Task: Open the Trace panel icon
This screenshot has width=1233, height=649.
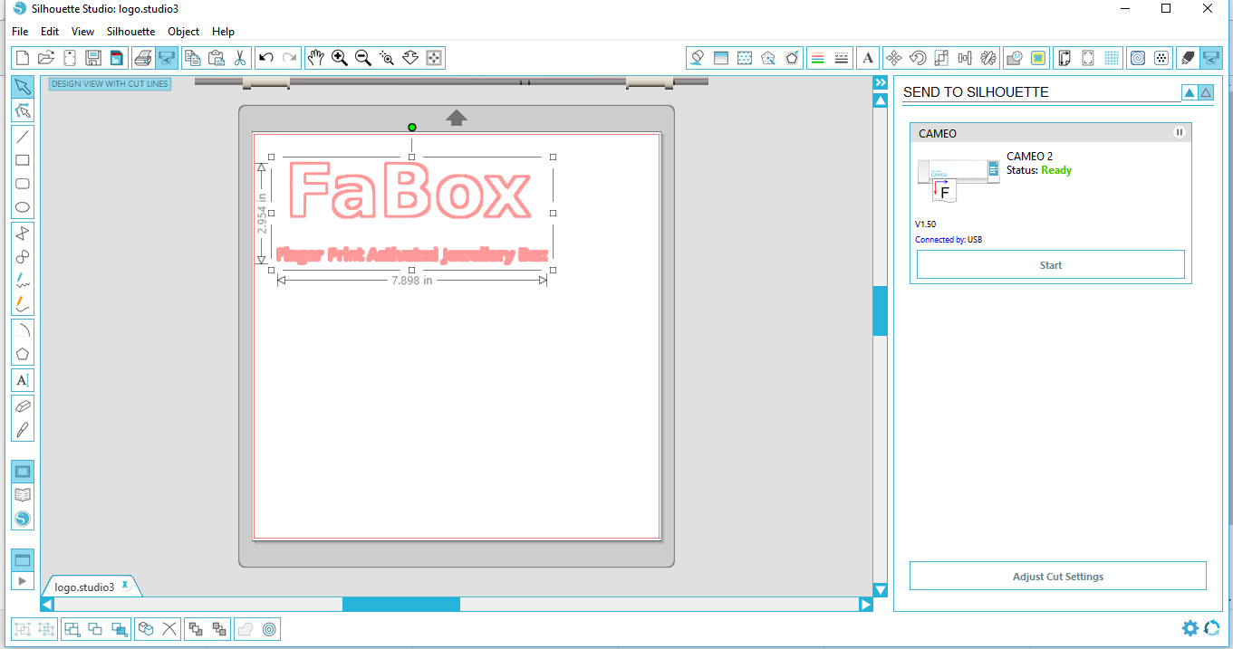Action: [1015, 58]
